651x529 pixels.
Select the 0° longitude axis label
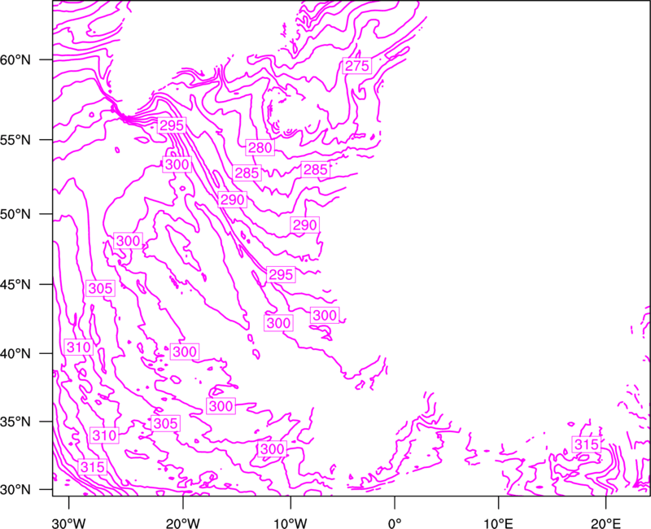[x=395, y=522]
